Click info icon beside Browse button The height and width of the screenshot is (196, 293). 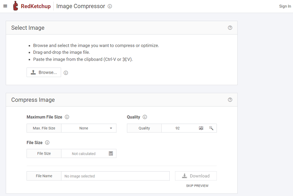click(66, 73)
